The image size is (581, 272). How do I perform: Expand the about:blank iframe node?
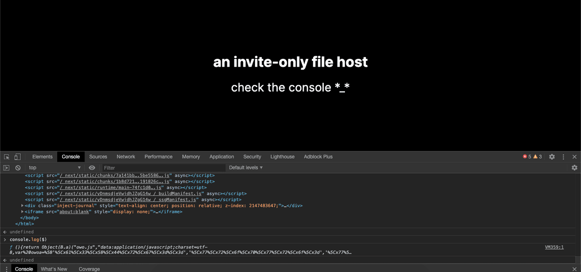pyautogui.click(x=23, y=212)
